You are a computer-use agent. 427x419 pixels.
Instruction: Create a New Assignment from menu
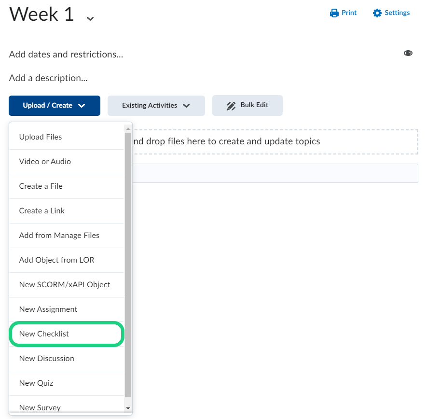click(48, 309)
